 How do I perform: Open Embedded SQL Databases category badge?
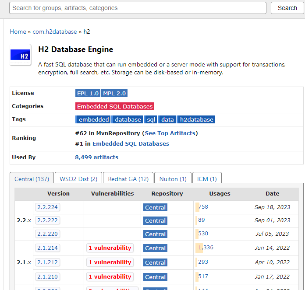coord(115,106)
